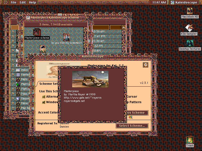Viewport: 202px width, 151px height.
Task: Click the '3 items, 7.94 GB available' header
Action: click(x=56, y=24)
